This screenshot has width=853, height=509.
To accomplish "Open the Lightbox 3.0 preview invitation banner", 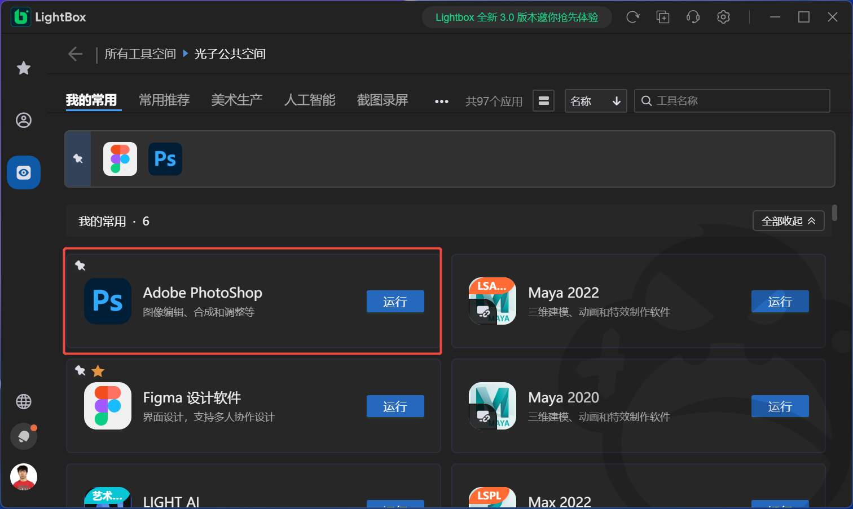I will (x=517, y=17).
